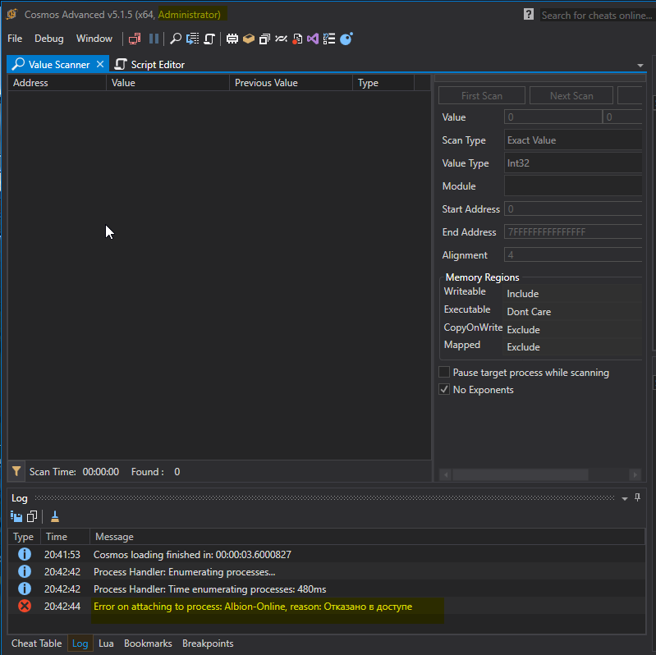Open the document tabs overflow dropdown arrow
Viewport: 656px width, 655px height.
(x=640, y=66)
